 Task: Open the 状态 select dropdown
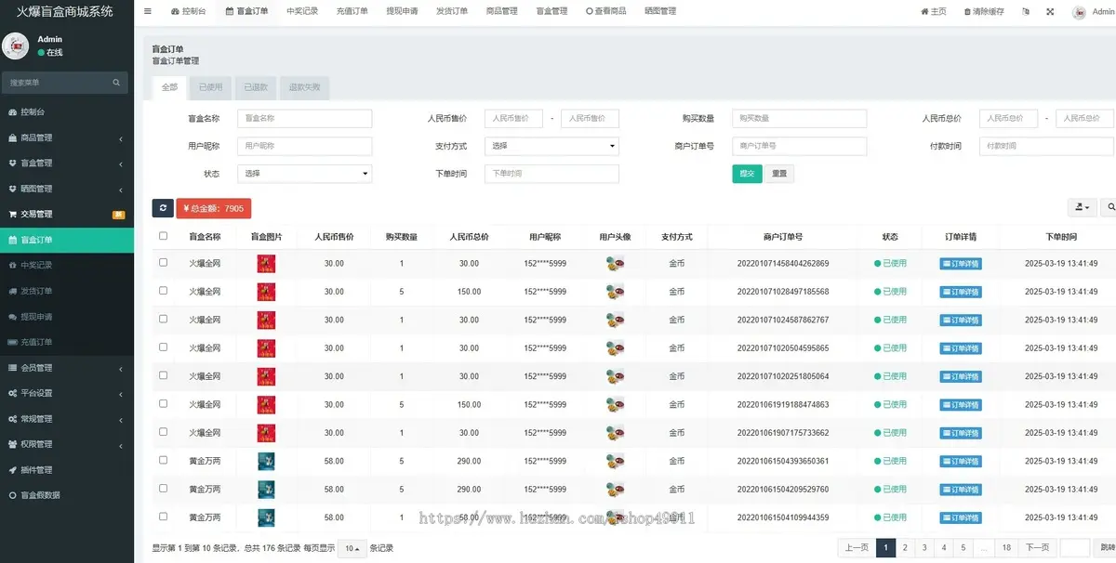(x=305, y=174)
